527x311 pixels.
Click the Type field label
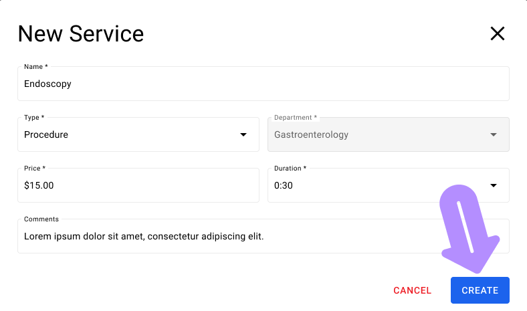(x=34, y=118)
